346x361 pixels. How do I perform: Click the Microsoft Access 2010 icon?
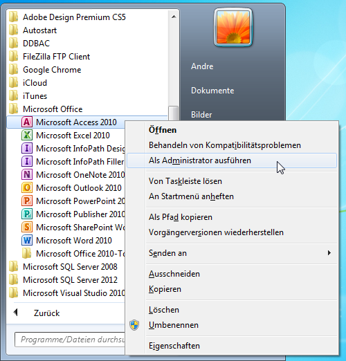click(x=27, y=122)
